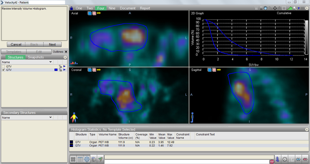The image size is (310, 164).
Task: Switch to One view layout
Action: [79, 8]
